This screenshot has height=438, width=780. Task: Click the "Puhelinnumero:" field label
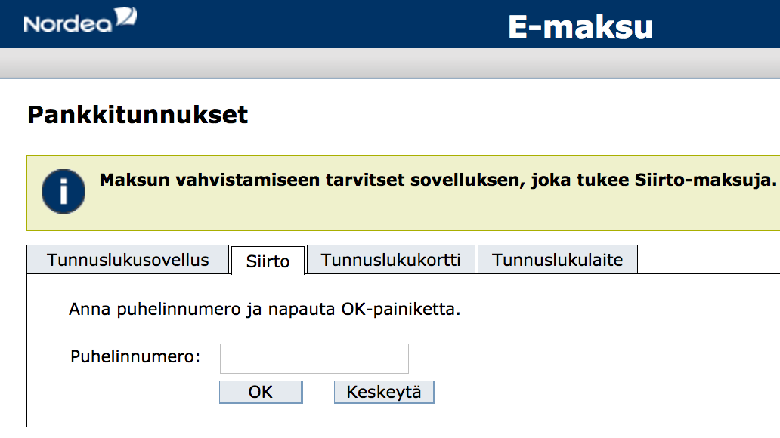(135, 356)
